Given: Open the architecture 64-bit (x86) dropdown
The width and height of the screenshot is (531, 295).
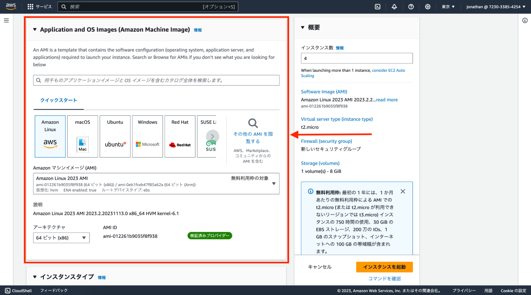Looking at the screenshot, I should (x=61, y=238).
